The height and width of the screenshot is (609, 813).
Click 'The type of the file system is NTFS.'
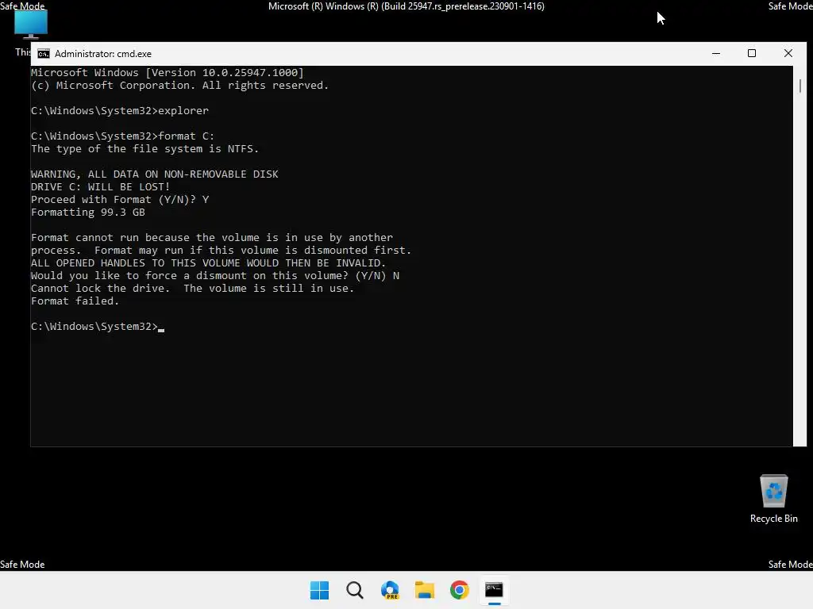(144, 149)
